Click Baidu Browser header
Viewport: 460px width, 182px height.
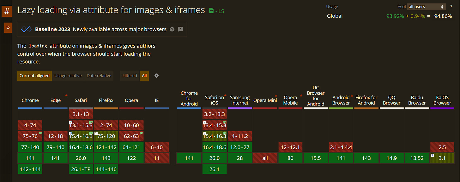[x=417, y=100]
